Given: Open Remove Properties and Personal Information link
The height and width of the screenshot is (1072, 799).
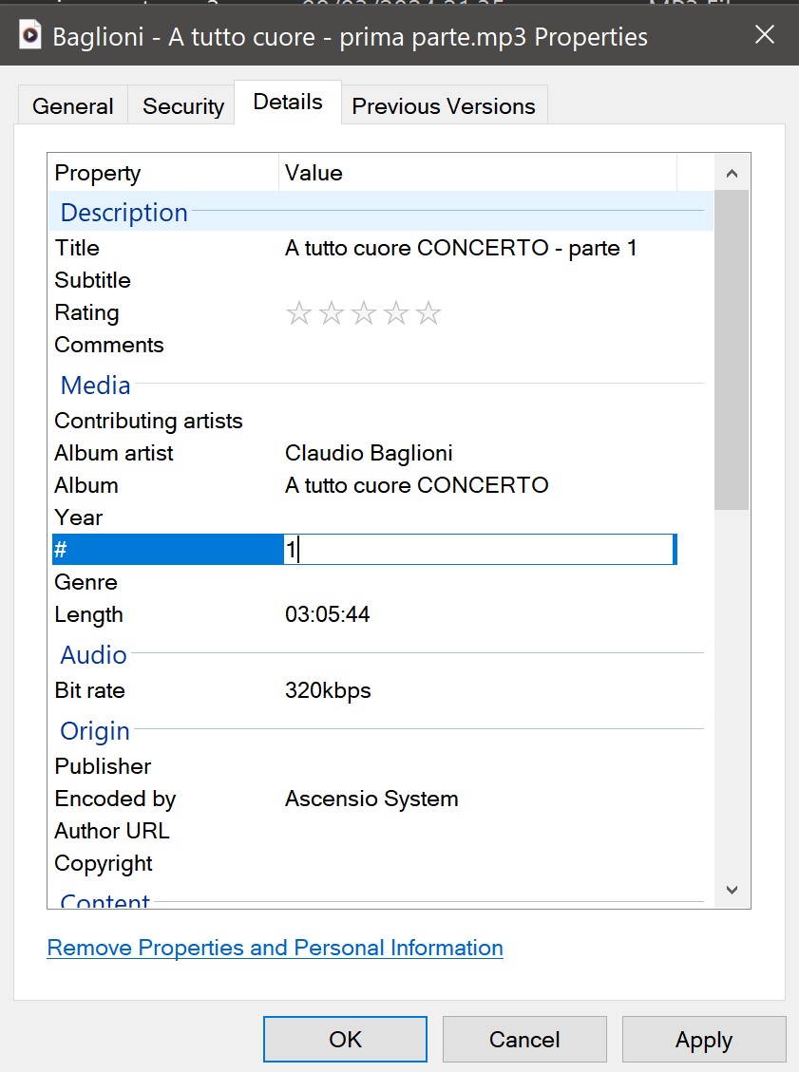Looking at the screenshot, I should coord(275,948).
